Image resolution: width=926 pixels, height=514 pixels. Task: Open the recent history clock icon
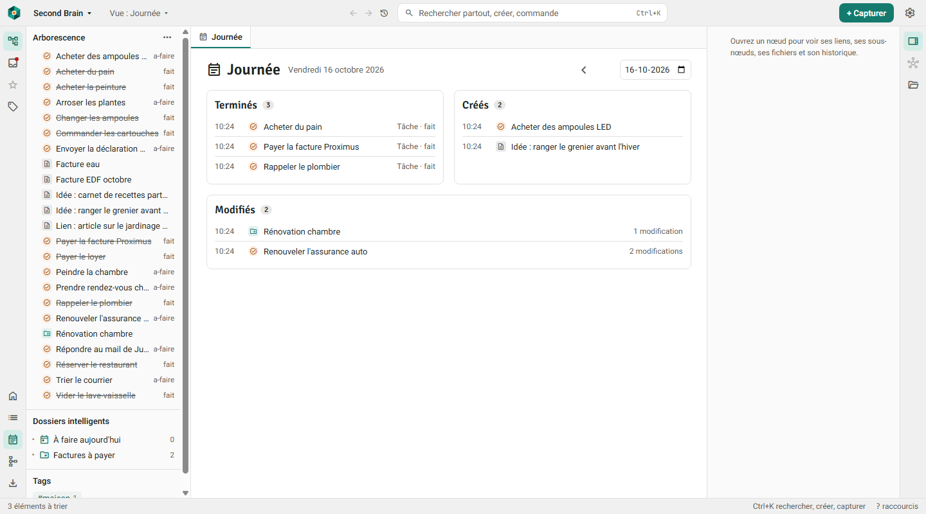[x=384, y=13]
